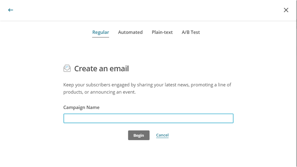Place cursor in the empty name textbox
Screen dimensions: 297x167
[x=148, y=118]
